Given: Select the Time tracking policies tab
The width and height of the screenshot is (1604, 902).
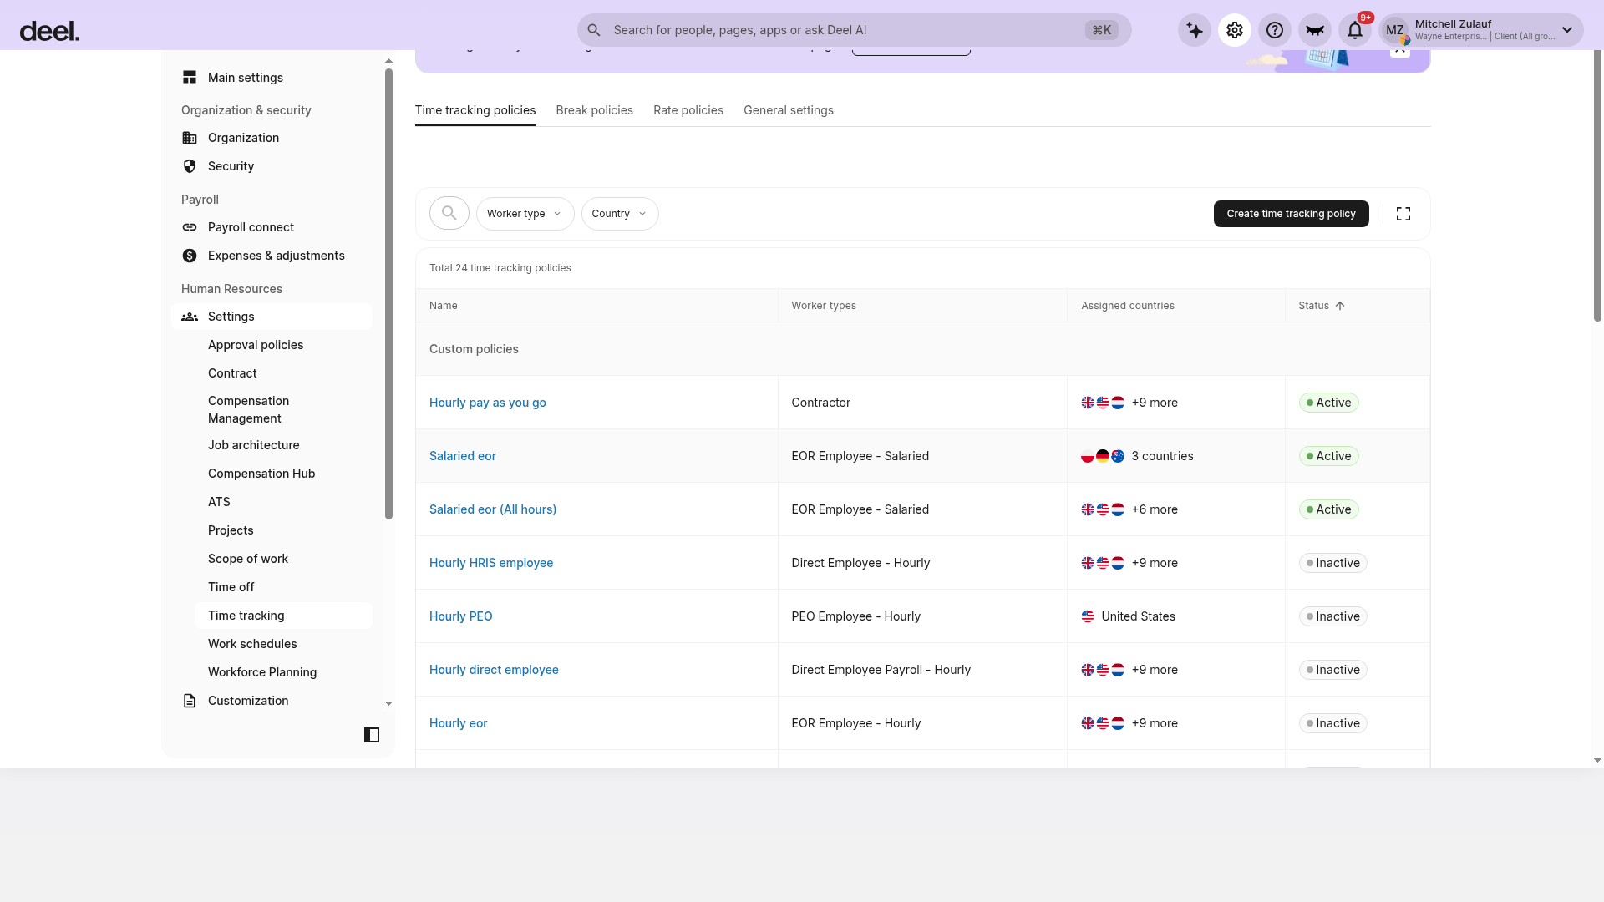Looking at the screenshot, I should 475,110.
